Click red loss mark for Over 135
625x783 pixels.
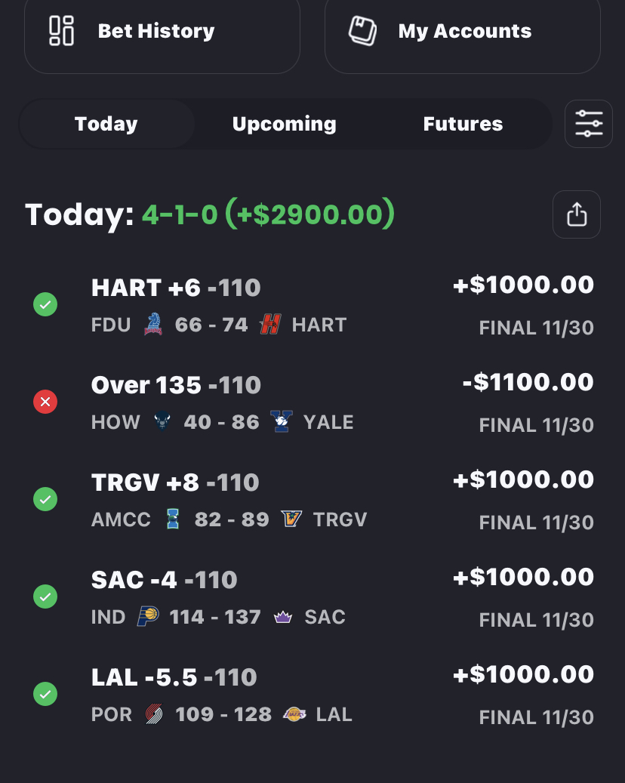tap(45, 402)
